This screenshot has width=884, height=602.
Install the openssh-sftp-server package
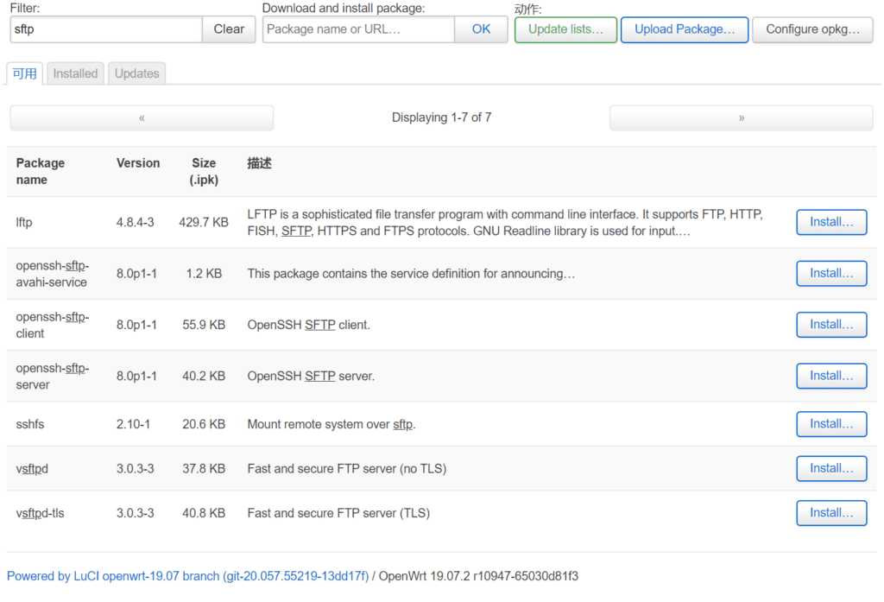830,376
